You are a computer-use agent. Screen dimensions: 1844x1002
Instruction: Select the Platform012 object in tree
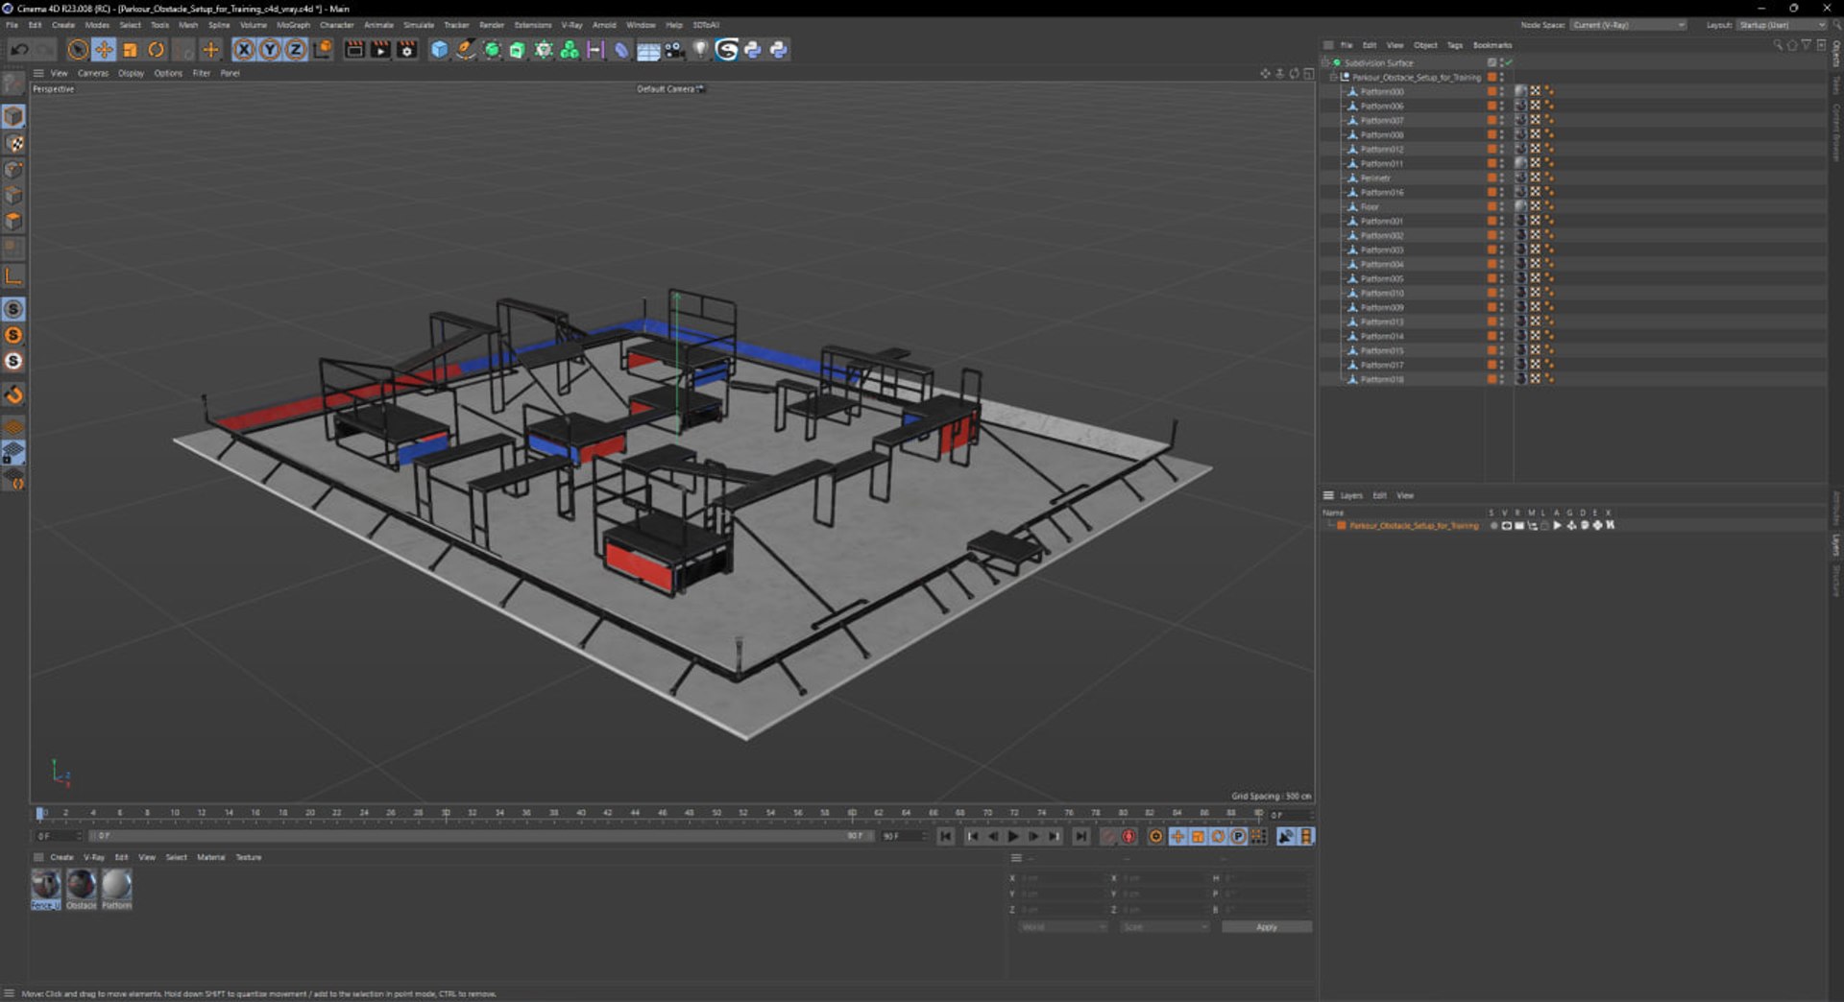(1381, 149)
